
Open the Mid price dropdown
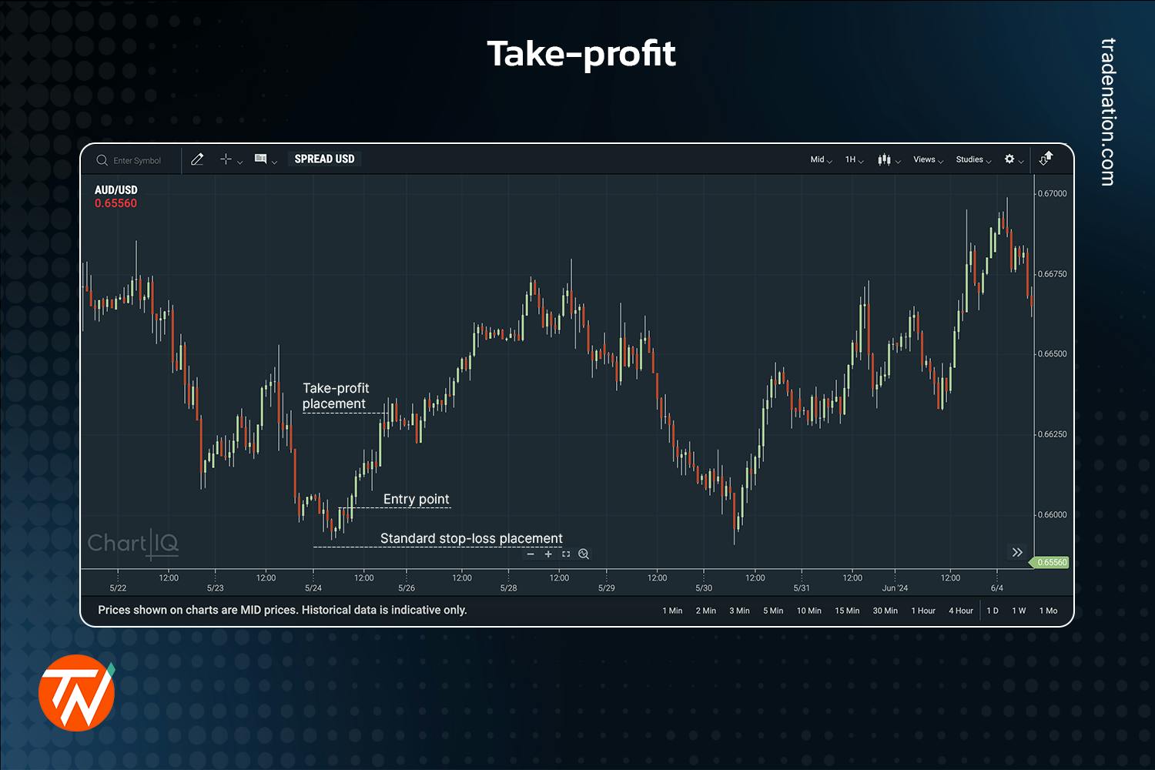click(x=818, y=159)
